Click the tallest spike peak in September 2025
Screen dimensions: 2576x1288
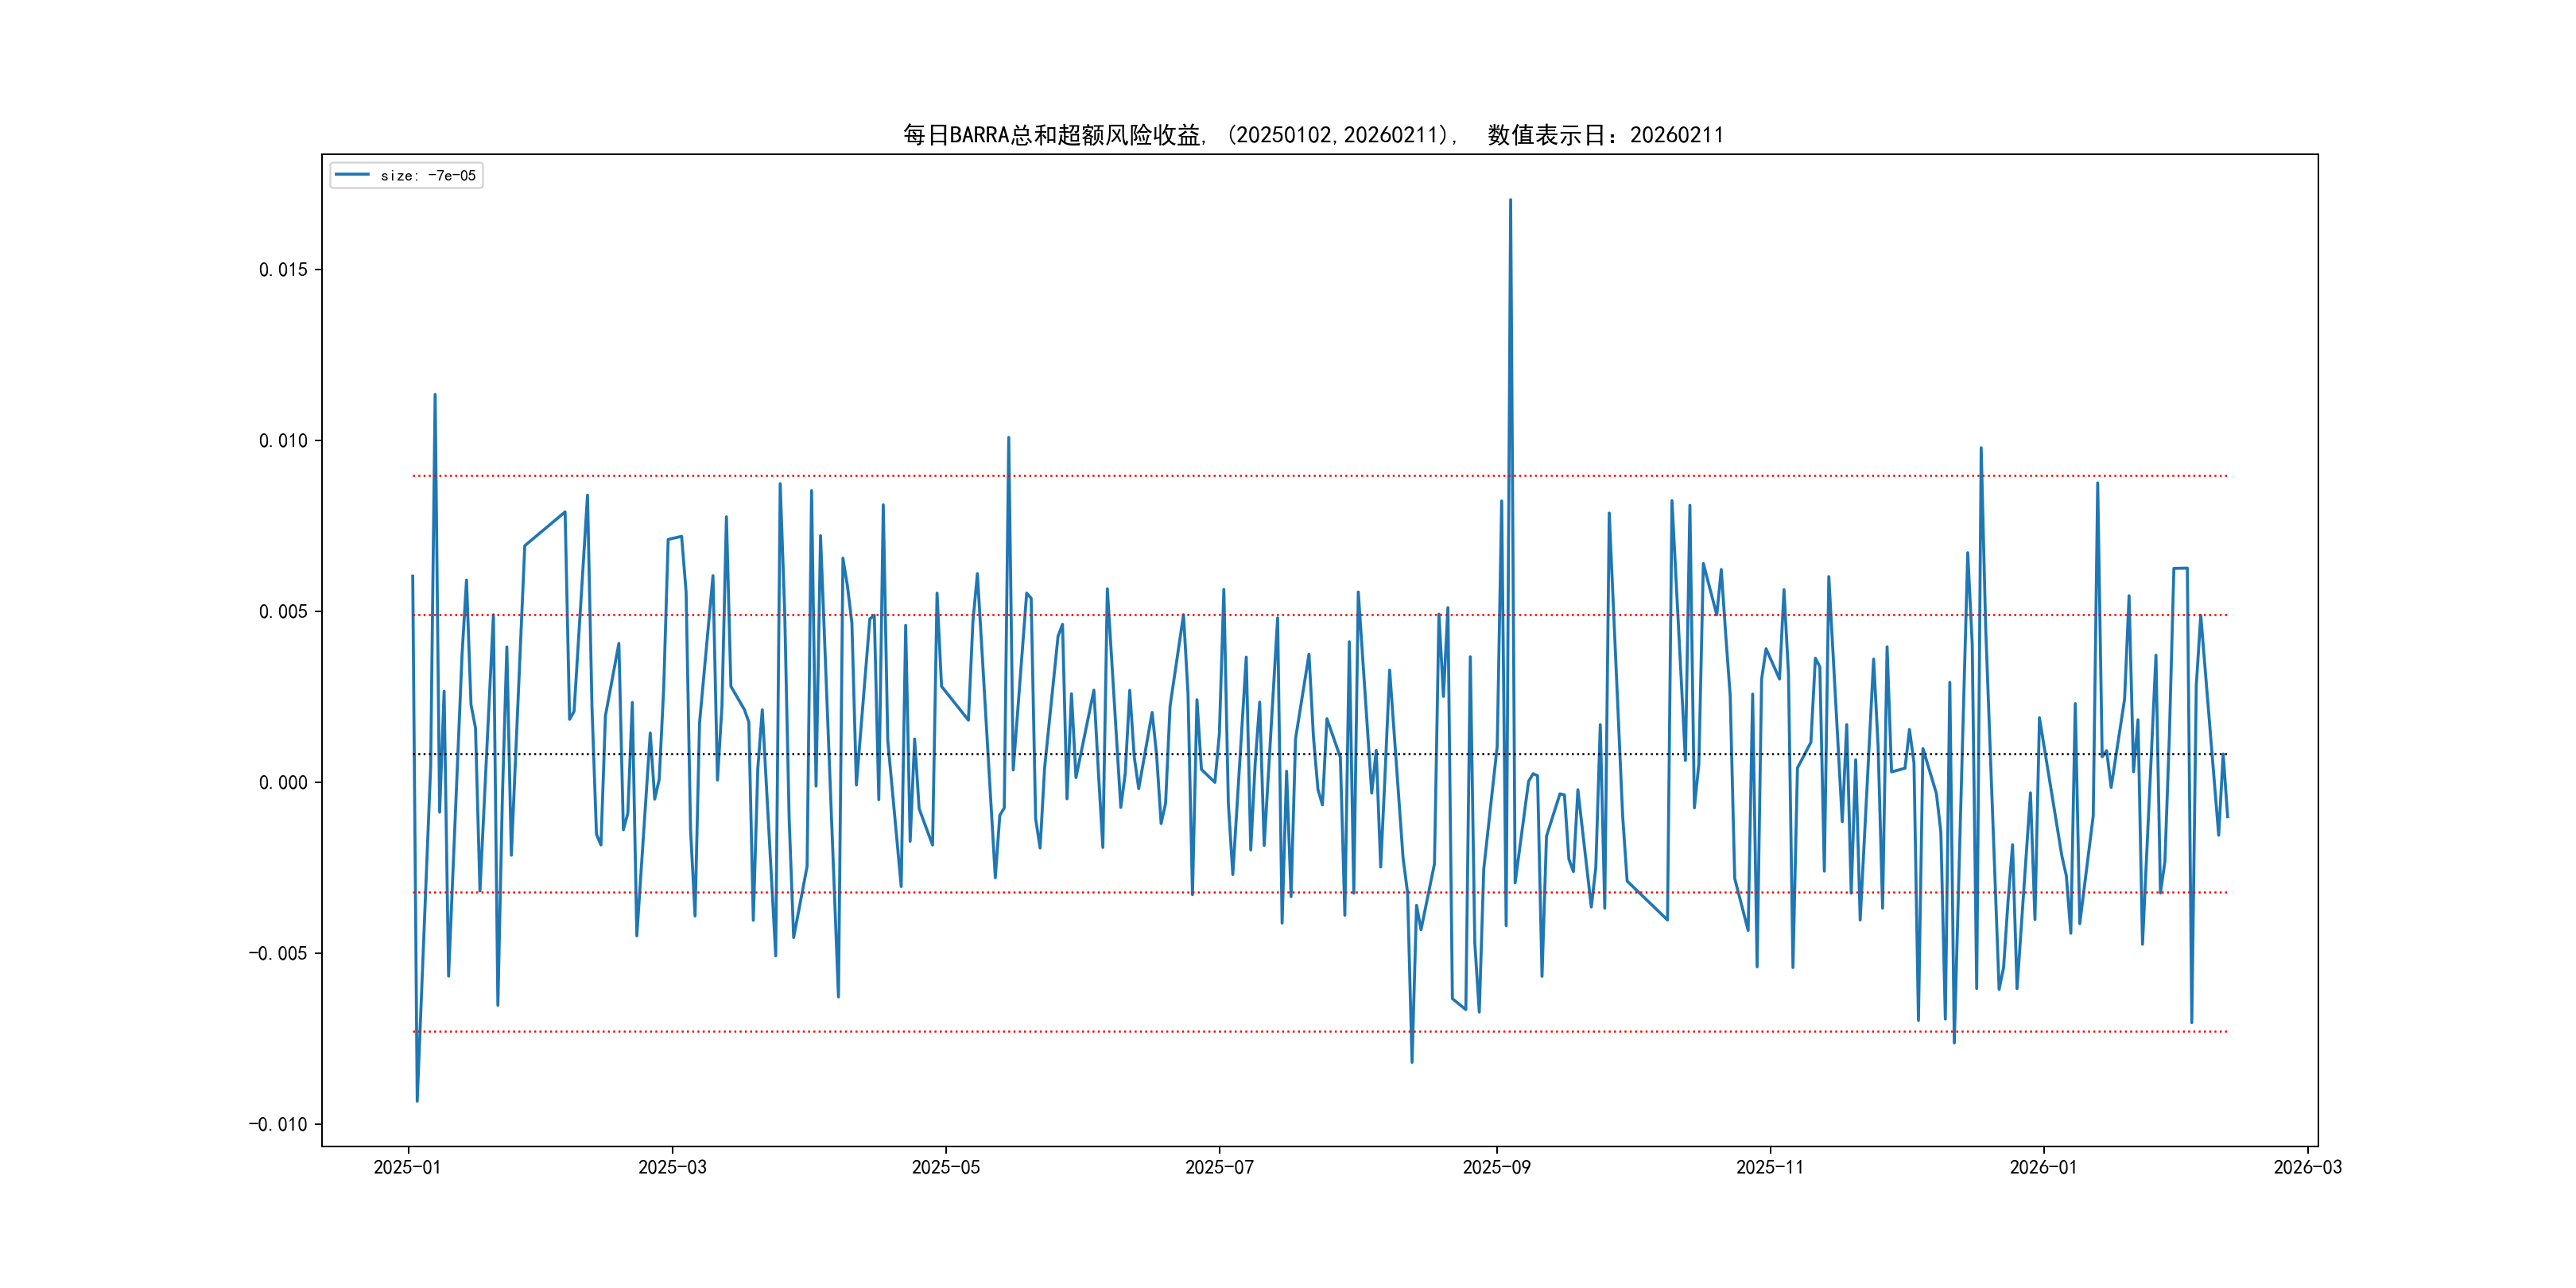coord(1510,200)
